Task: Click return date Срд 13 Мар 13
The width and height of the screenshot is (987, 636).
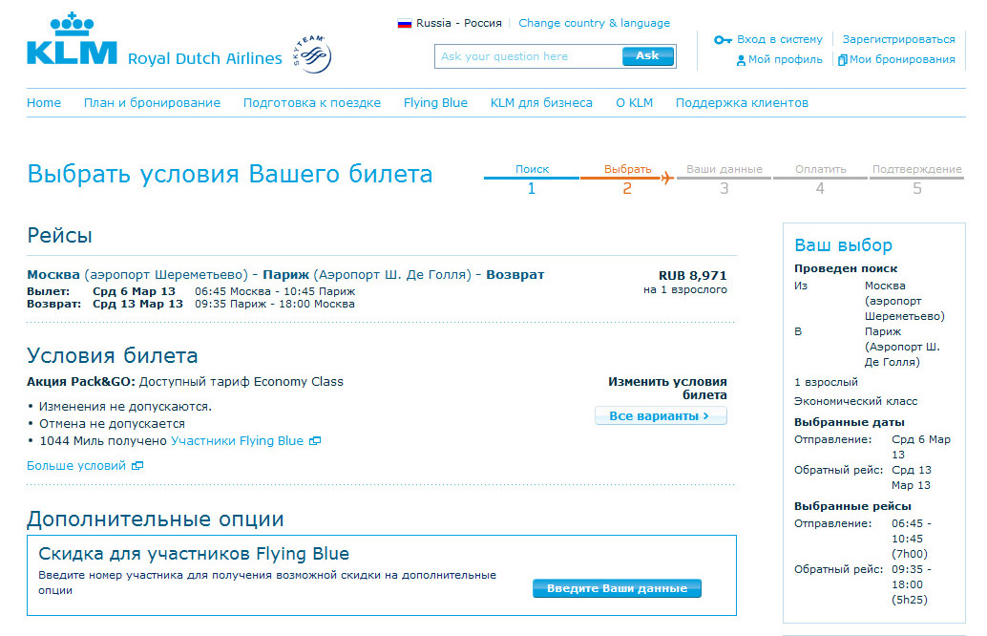Action: click(x=137, y=304)
